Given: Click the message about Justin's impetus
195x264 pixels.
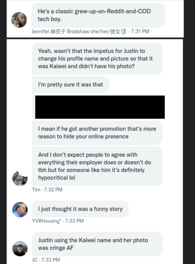Looking at the screenshot, I should (x=97, y=59).
